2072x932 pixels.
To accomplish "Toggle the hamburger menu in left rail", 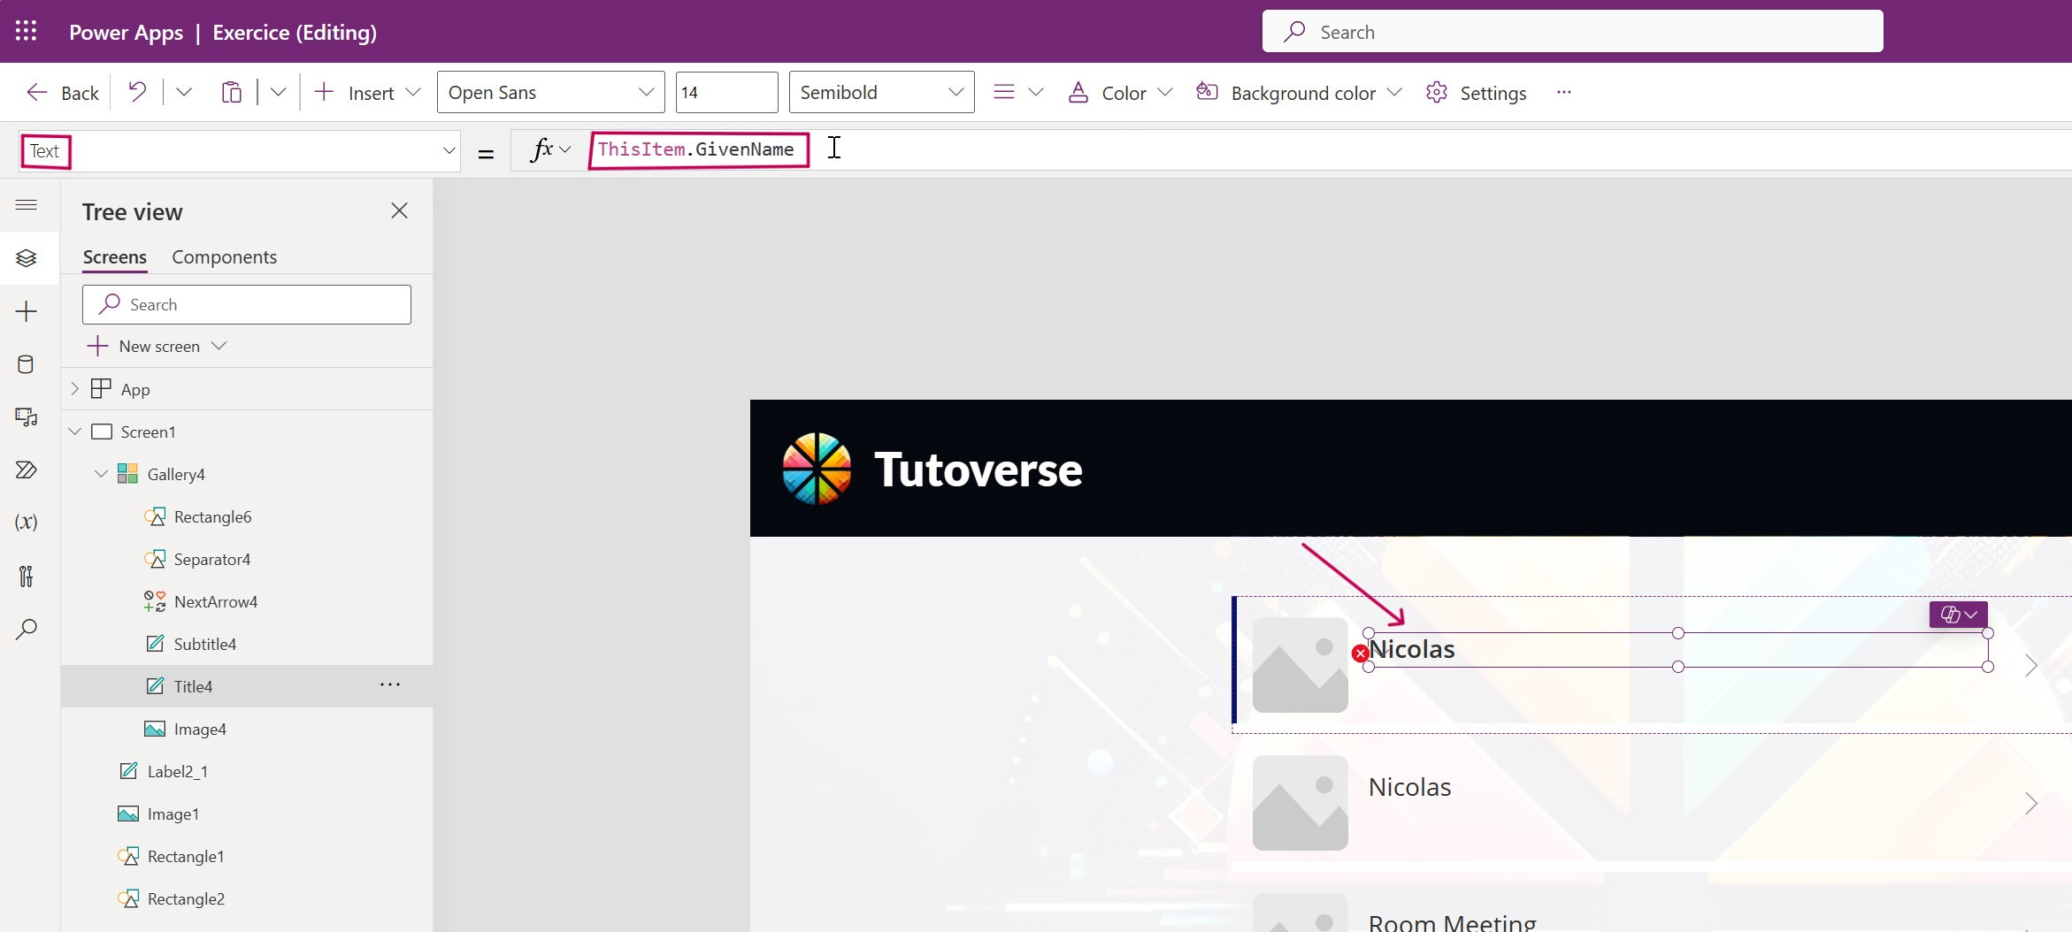I will point(27,205).
